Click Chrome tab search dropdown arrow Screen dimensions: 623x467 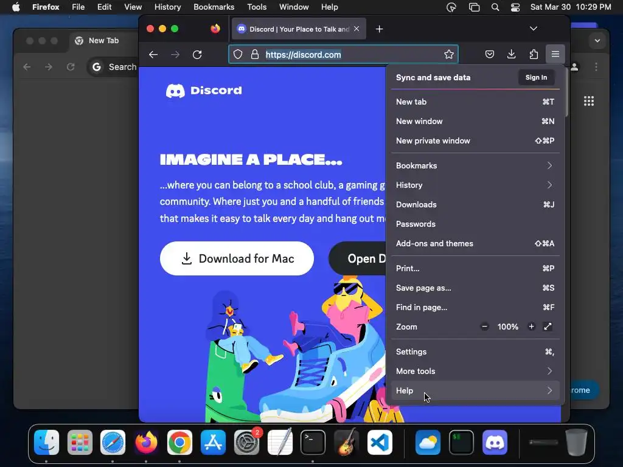click(x=597, y=41)
